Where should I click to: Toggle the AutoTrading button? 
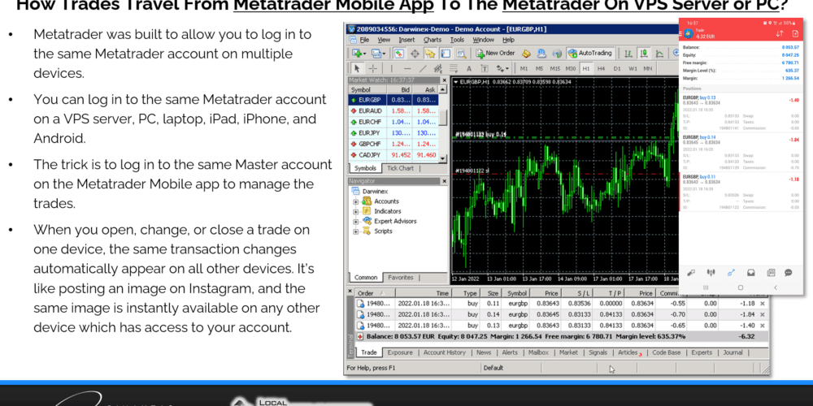click(590, 54)
